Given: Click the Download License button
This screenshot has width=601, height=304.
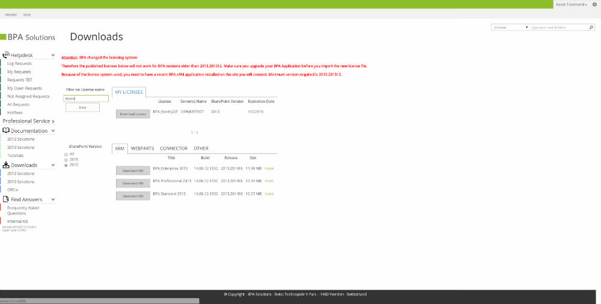Looking at the screenshot, I should (133, 114).
